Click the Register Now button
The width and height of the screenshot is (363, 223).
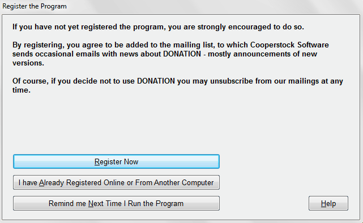point(116,161)
